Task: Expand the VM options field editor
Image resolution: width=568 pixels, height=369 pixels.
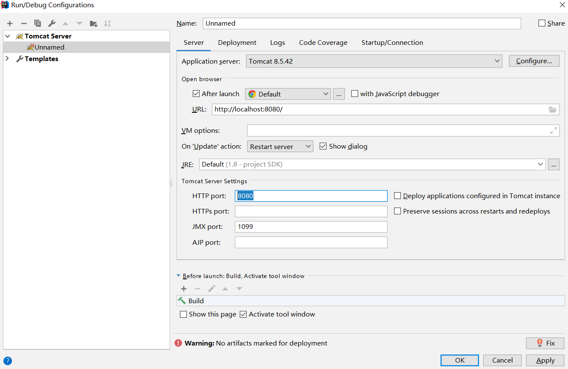Action: (x=554, y=131)
